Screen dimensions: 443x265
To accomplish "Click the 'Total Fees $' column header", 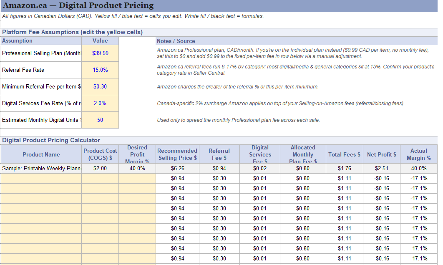I will (x=345, y=154).
